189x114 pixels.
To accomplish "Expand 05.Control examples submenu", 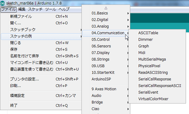I will tap(106, 40).
